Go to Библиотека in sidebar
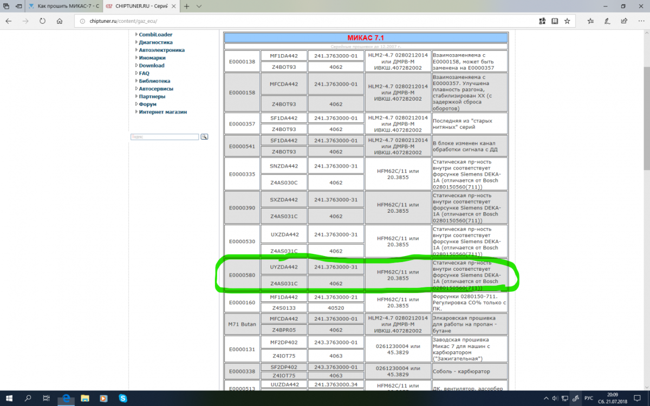Image resolution: width=650 pixels, height=406 pixels. (x=154, y=81)
